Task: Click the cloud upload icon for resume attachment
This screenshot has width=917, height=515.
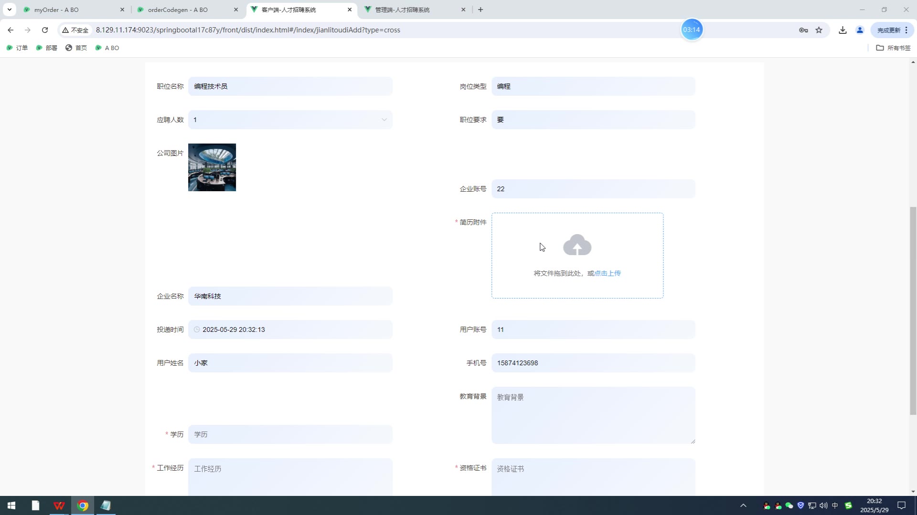Action: 577,245
